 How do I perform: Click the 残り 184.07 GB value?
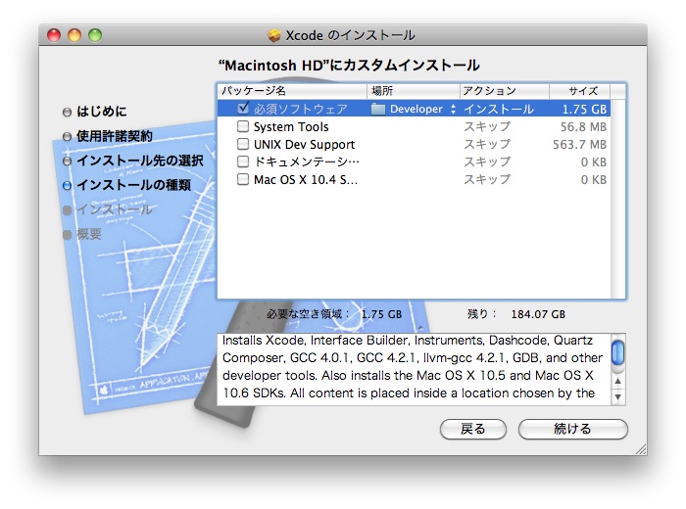point(538,314)
